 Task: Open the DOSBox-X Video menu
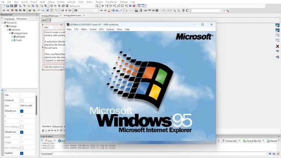click(84, 29)
